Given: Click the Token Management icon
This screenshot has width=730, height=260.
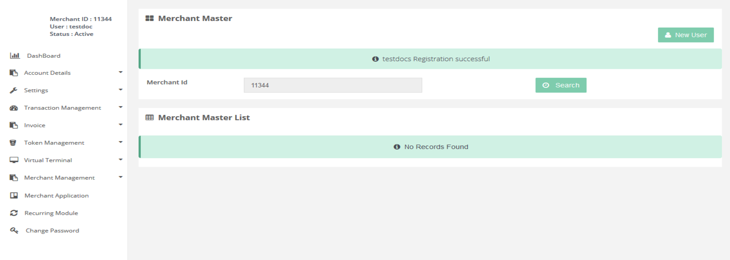Looking at the screenshot, I should point(13,143).
